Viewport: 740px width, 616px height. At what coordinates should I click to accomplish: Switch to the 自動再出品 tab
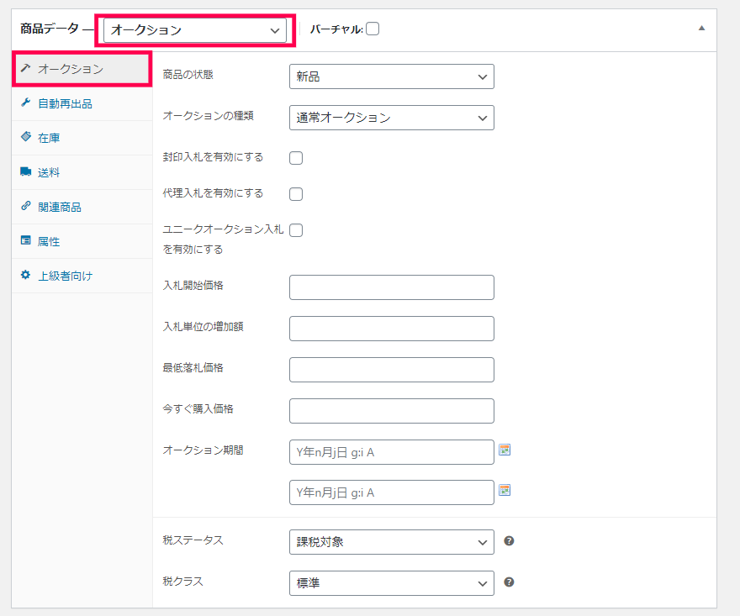pos(82,103)
